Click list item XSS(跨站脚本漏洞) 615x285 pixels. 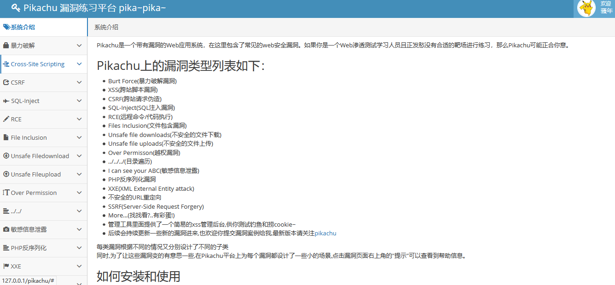tap(133, 90)
